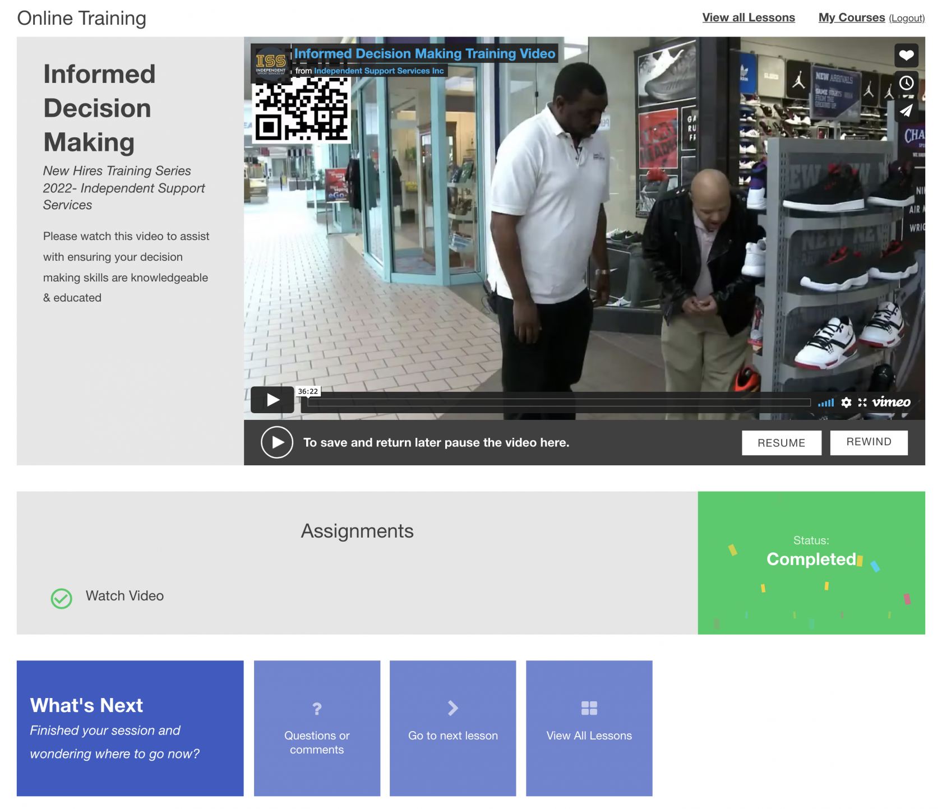
Task: Toggle the Watch Video checkmark
Action: (62, 598)
